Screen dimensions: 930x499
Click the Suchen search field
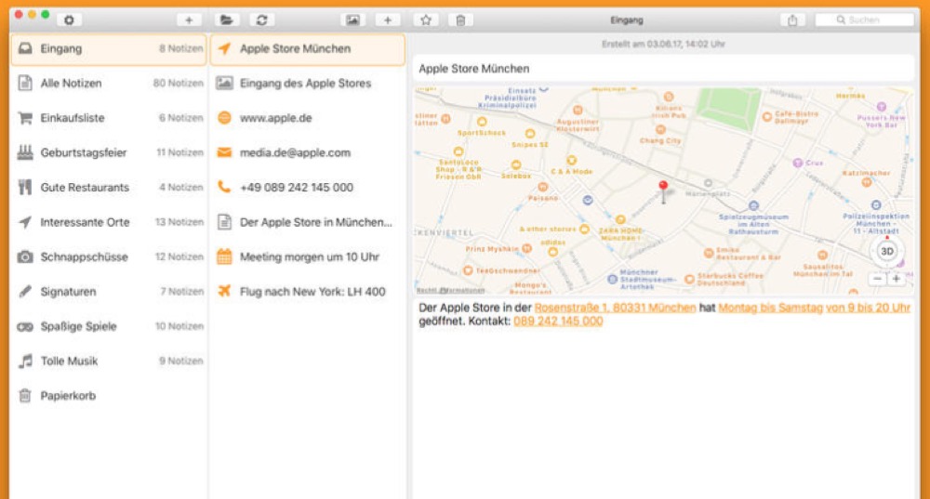coord(865,20)
